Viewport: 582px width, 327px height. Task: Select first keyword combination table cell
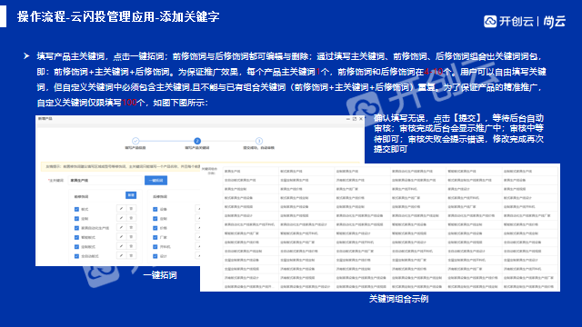[251, 172]
